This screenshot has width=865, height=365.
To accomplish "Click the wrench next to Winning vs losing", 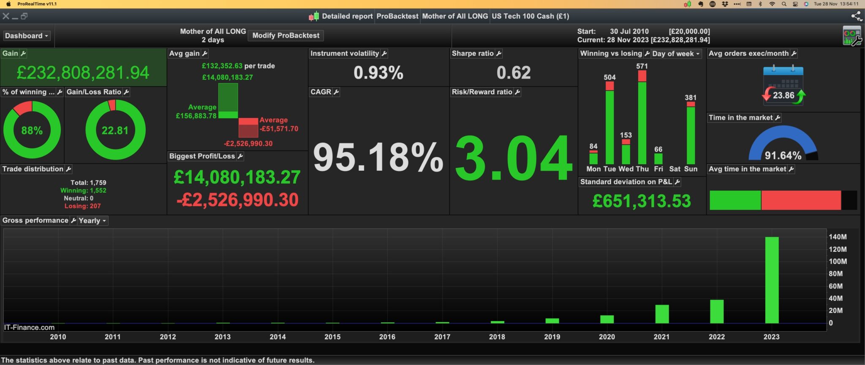I will tap(647, 54).
